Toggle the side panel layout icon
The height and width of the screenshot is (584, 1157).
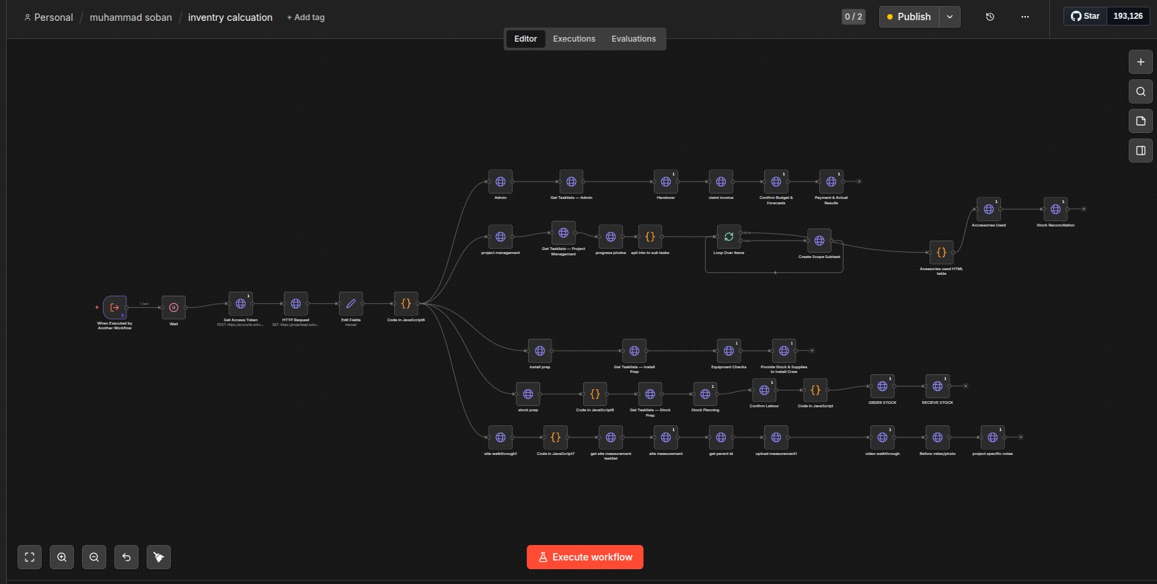[x=1141, y=151]
